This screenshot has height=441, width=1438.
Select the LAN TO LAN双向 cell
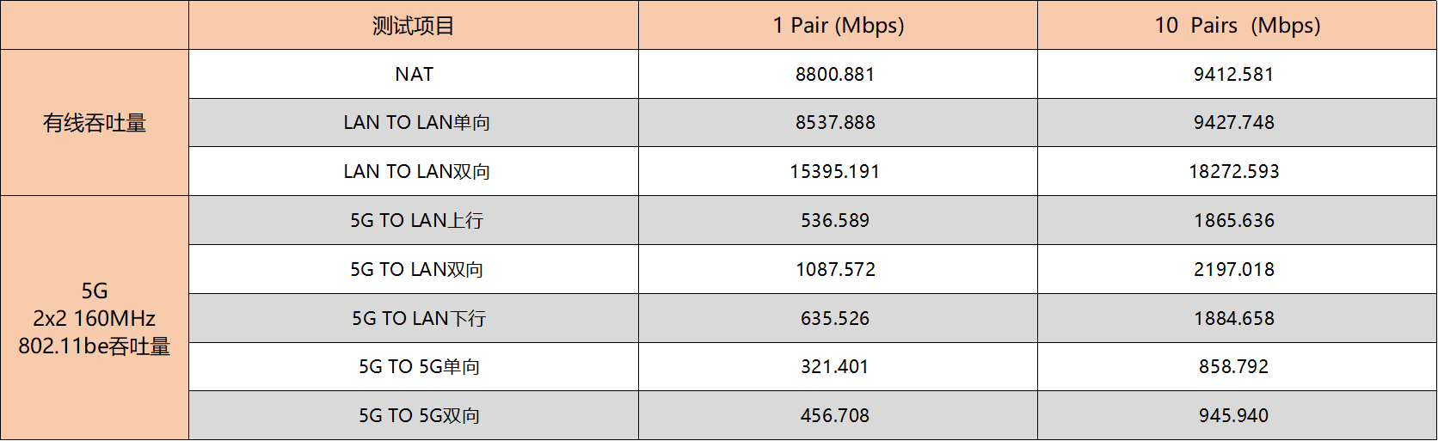(416, 172)
